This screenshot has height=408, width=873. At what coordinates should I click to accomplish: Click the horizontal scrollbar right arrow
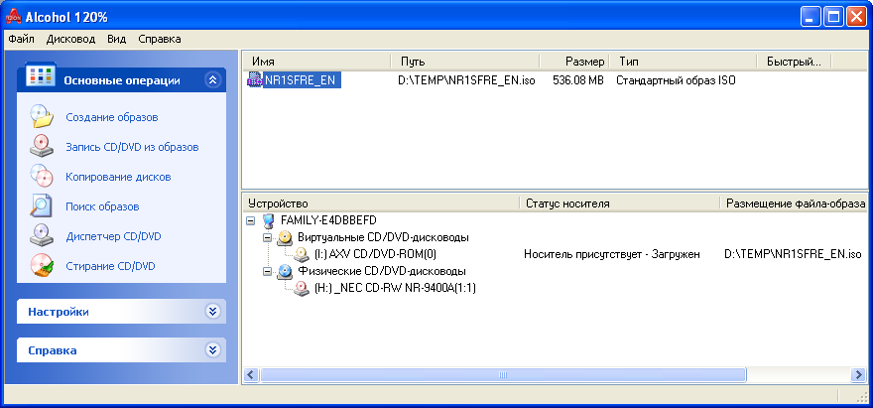[x=858, y=374]
